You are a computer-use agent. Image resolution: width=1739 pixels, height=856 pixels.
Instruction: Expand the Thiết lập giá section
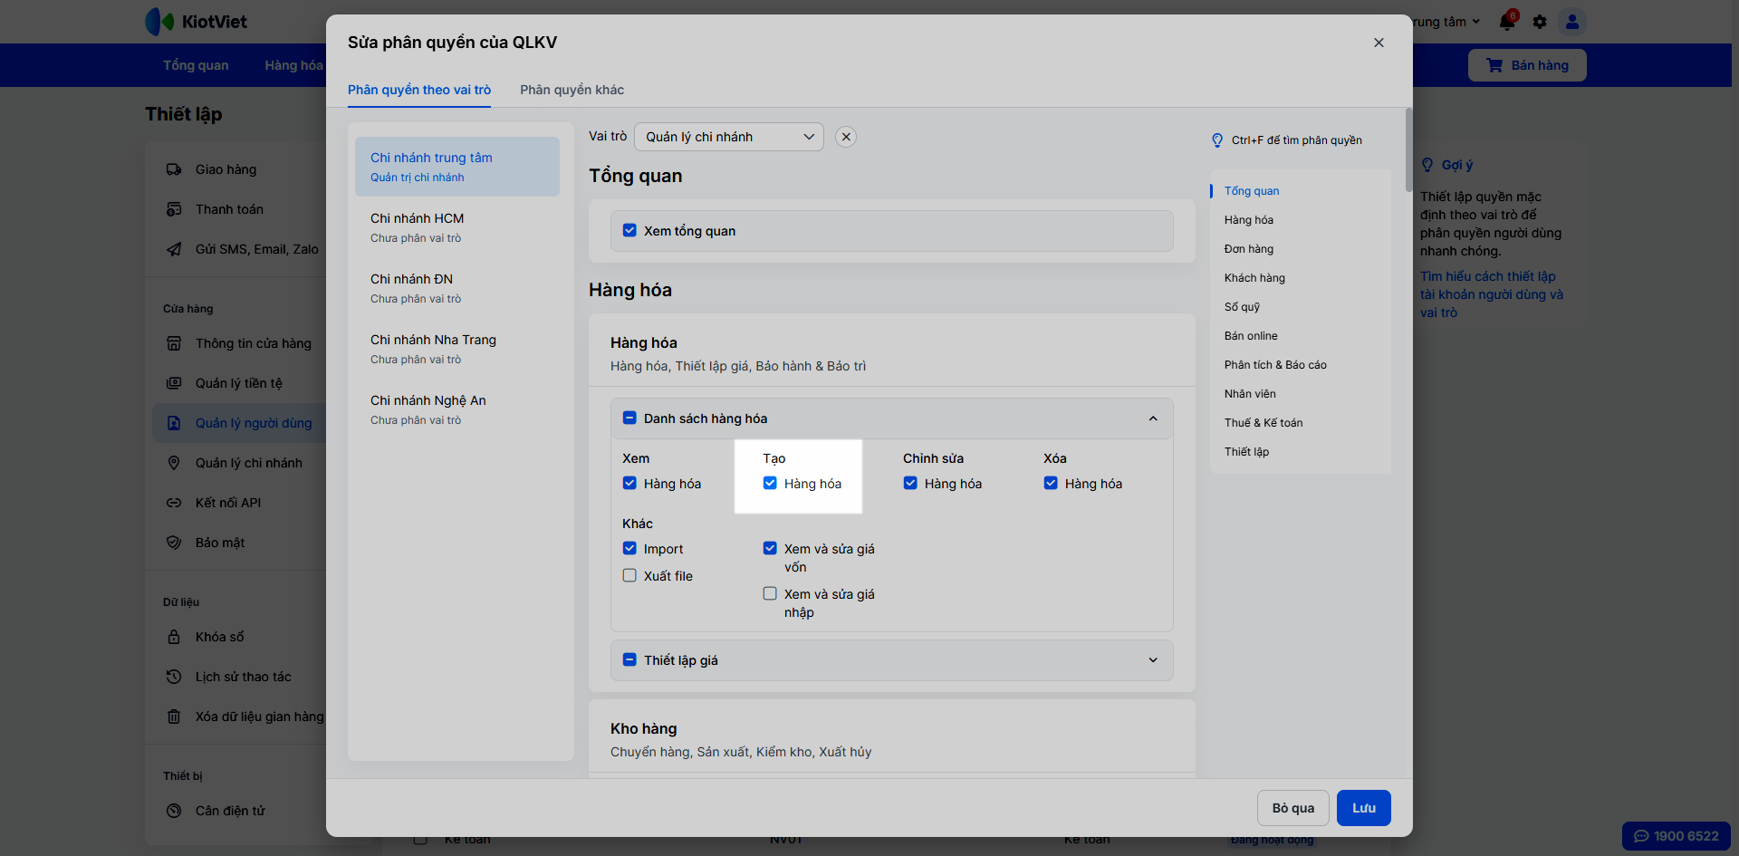coord(1153,660)
